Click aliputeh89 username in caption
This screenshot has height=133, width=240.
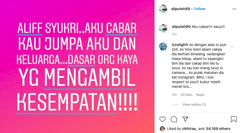[x=181, y=27]
